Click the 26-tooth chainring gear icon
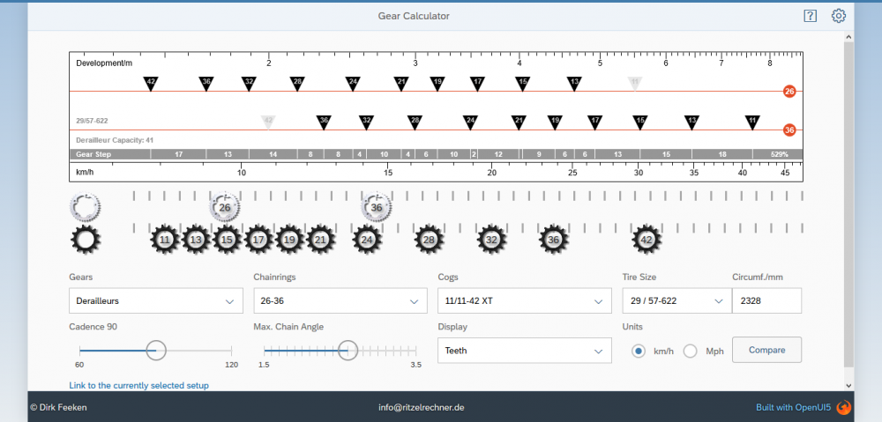This screenshot has width=882, height=422. (x=225, y=208)
